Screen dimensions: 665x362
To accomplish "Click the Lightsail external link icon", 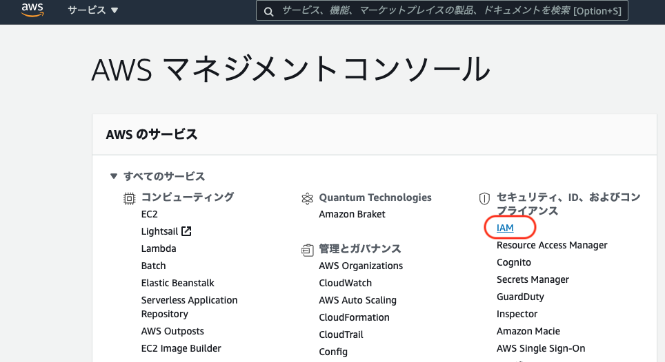I will (x=186, y=231).
